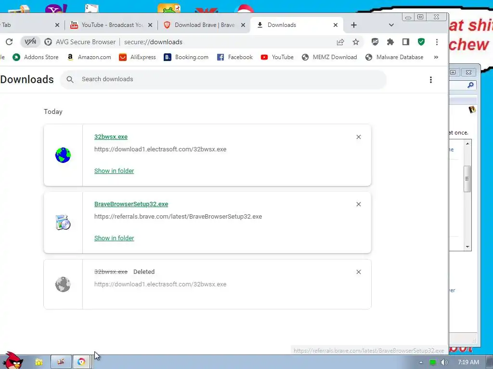This screenshot has width=493, height=369.
Task: Open the MEMZ Download bookmark
Action: click(x=329, y=57)
